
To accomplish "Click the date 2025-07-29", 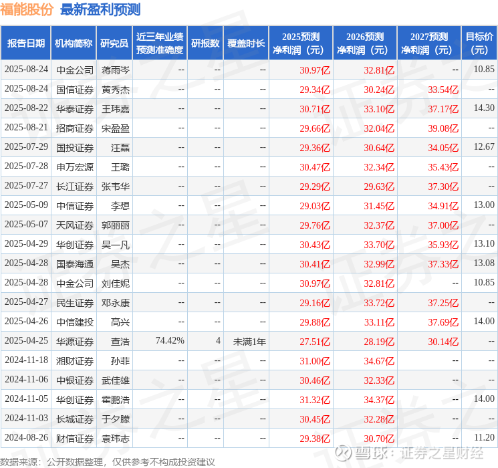I will (26, 147).
